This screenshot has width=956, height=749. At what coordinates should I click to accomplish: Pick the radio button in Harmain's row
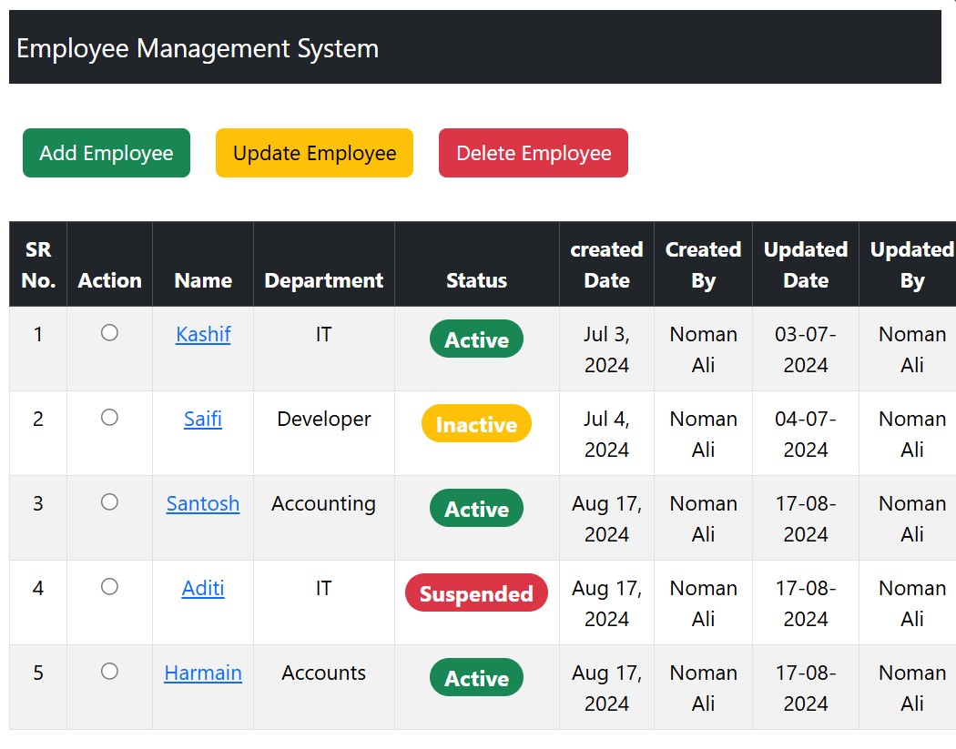click(109, 672)
